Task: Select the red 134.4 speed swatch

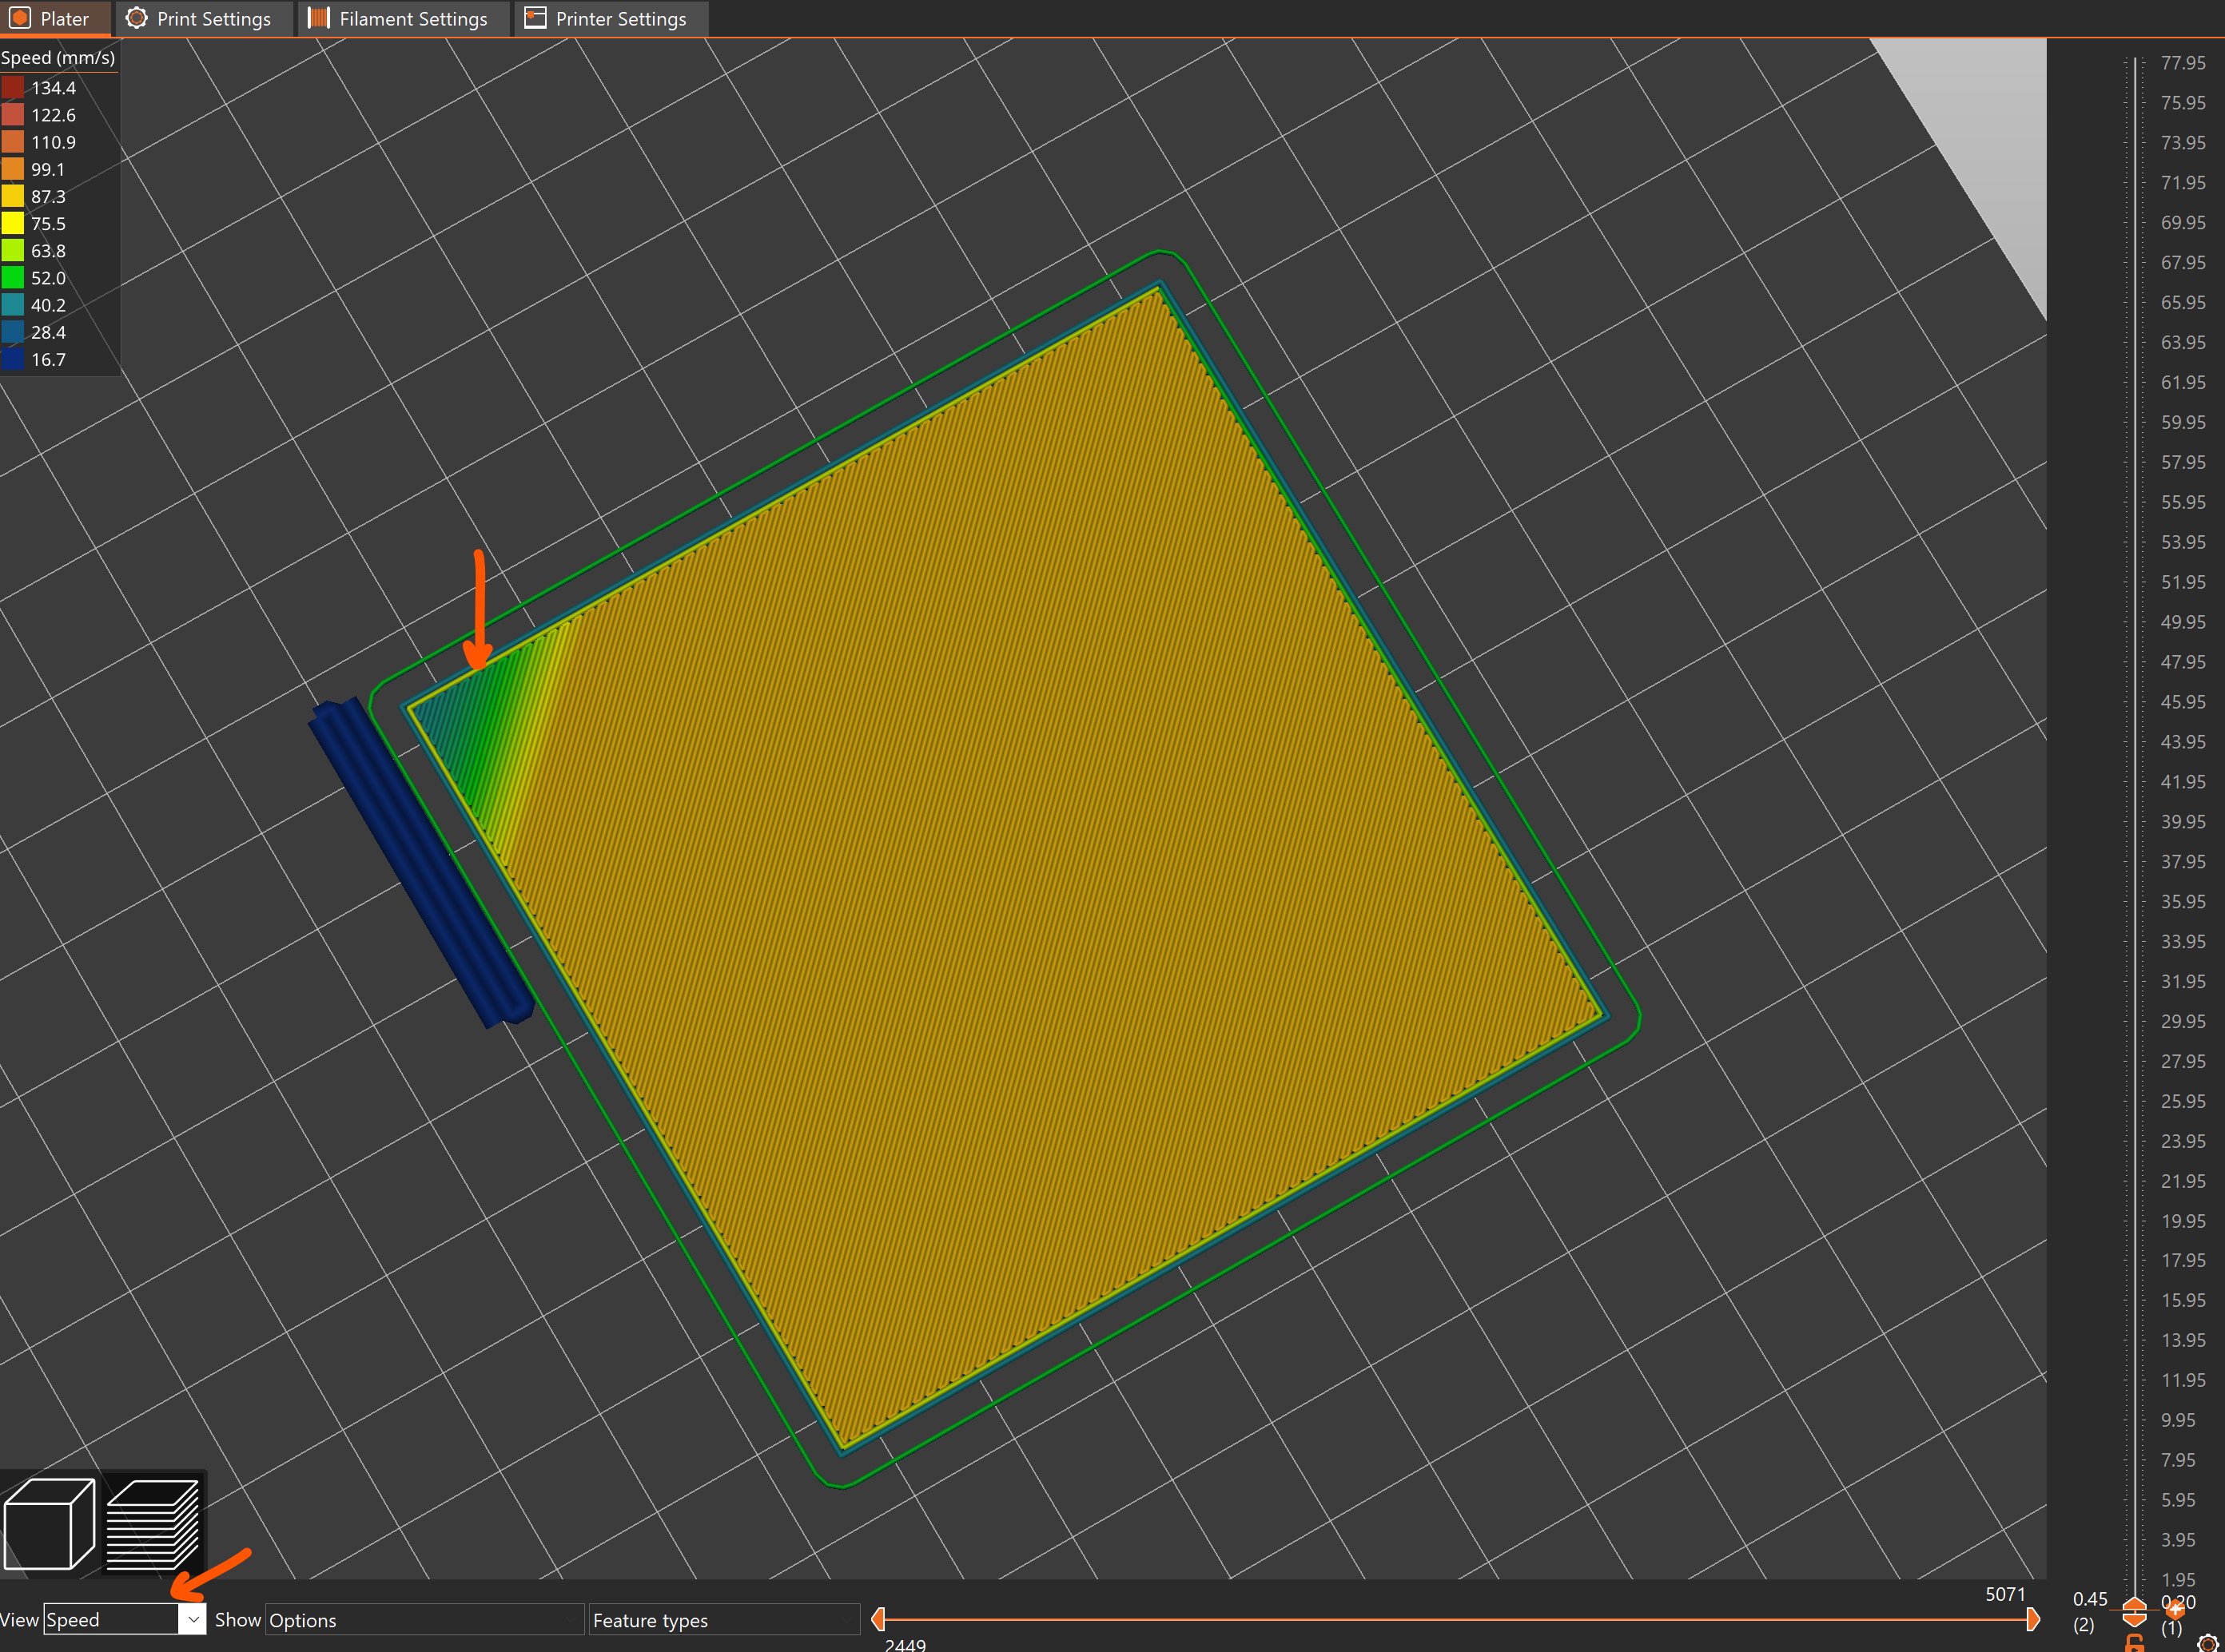Action: pos(14,88)
